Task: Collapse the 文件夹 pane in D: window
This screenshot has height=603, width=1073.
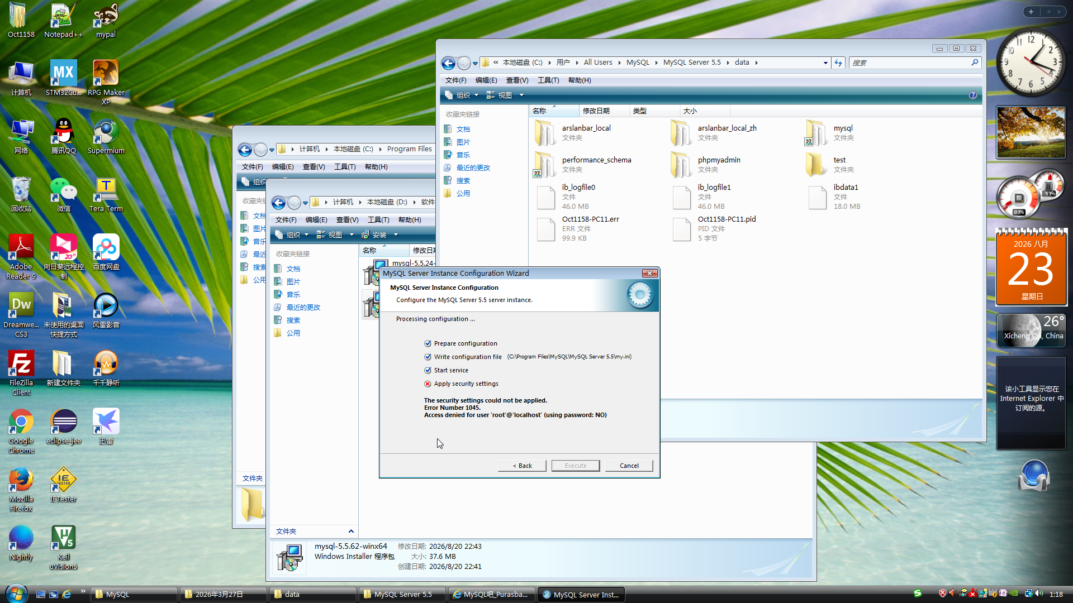Action: coord(351,532)
